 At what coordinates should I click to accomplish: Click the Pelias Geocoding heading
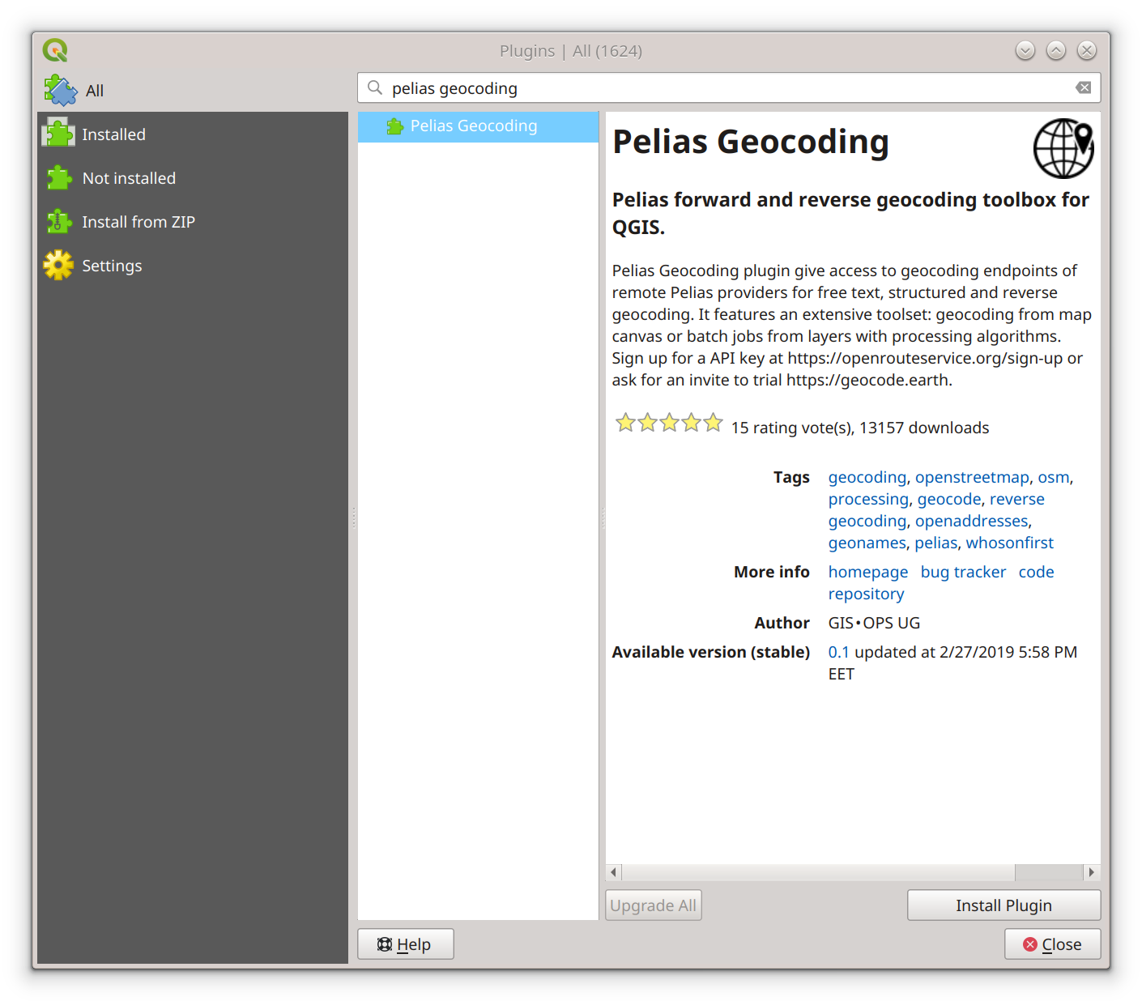[751, 142]
